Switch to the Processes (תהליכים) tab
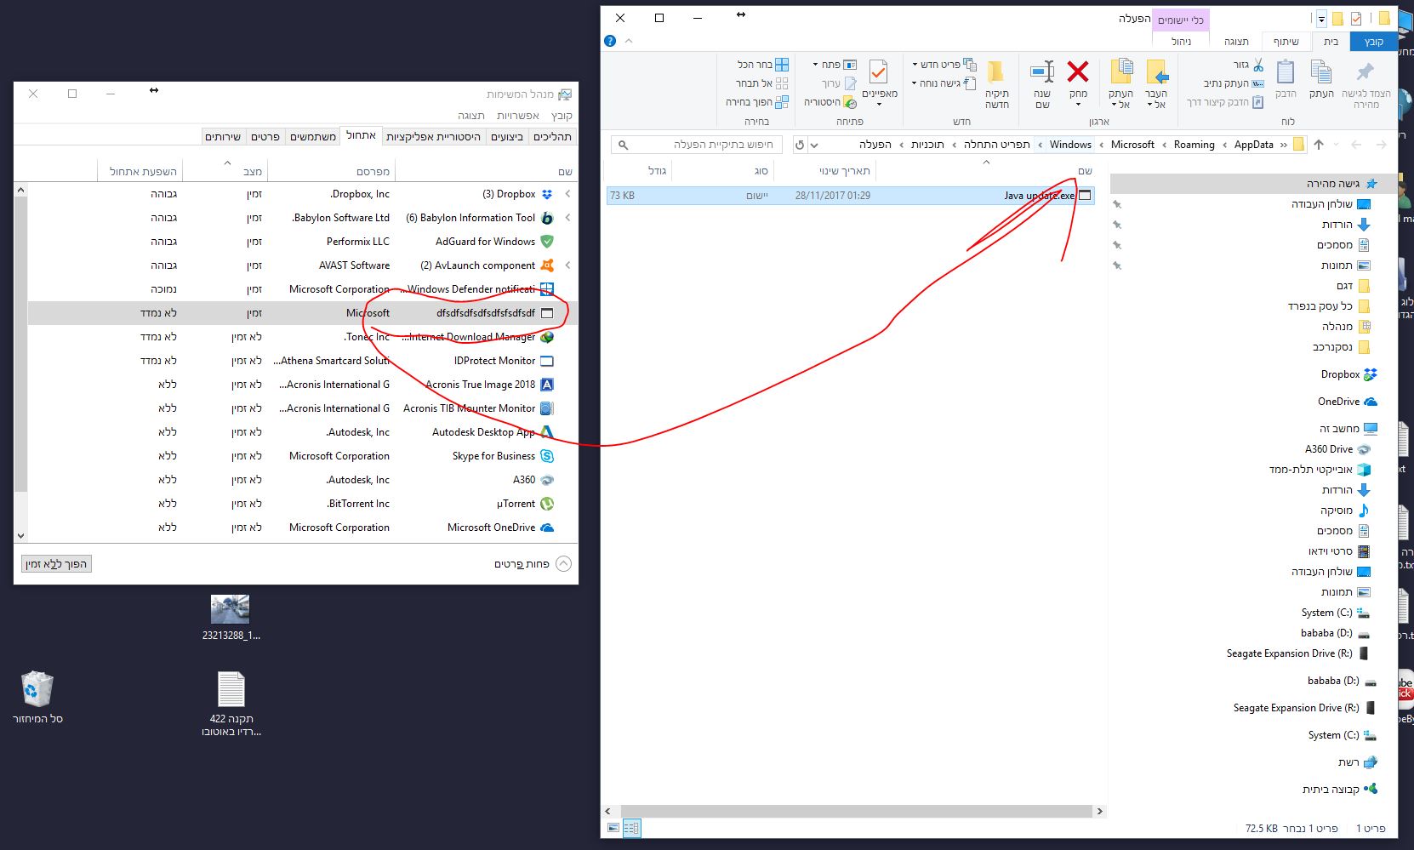1414x850 pixels. [552, 136]
